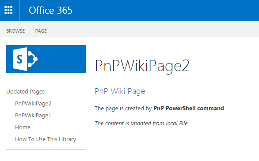Click the bold PnP PowerShell command text
The height and width of the screenshot is (161, 259).
coord(189,108)
